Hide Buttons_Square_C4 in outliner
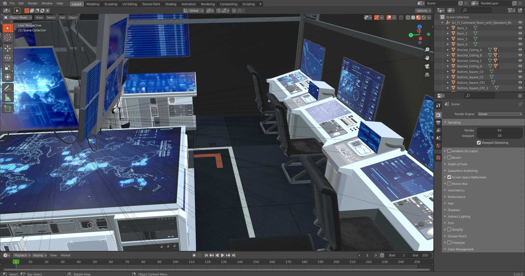This screenshot has width=525, height=276. [520, 71]
